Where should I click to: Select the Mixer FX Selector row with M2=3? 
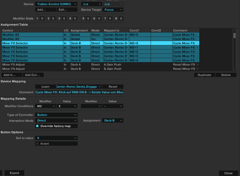[100, 56]
